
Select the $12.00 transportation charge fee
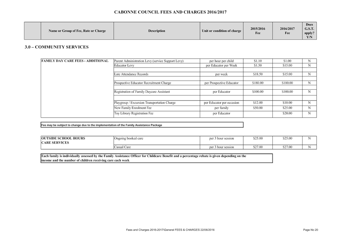click(258, 103)
